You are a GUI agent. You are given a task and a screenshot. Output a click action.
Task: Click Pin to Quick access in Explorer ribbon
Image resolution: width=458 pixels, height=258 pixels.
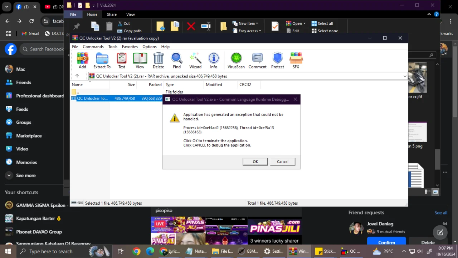(77, 26)
